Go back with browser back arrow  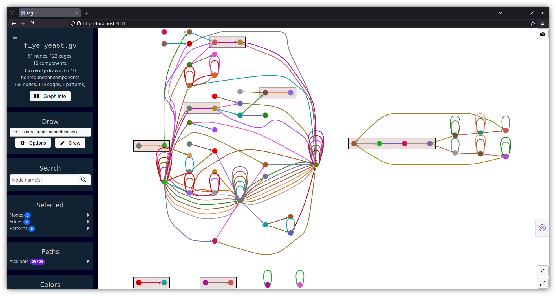[x=14, y=23]
